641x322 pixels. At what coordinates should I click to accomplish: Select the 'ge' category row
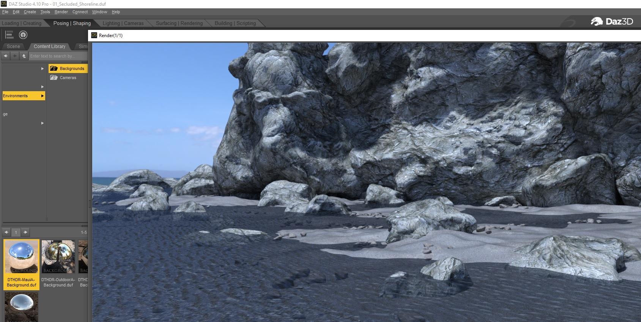click(x=24, y=114)
